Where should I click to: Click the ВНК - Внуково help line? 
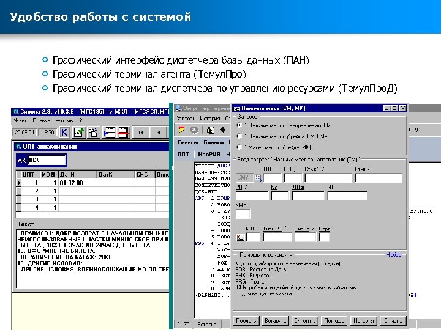pyautogui.click(x=253, y=275)
